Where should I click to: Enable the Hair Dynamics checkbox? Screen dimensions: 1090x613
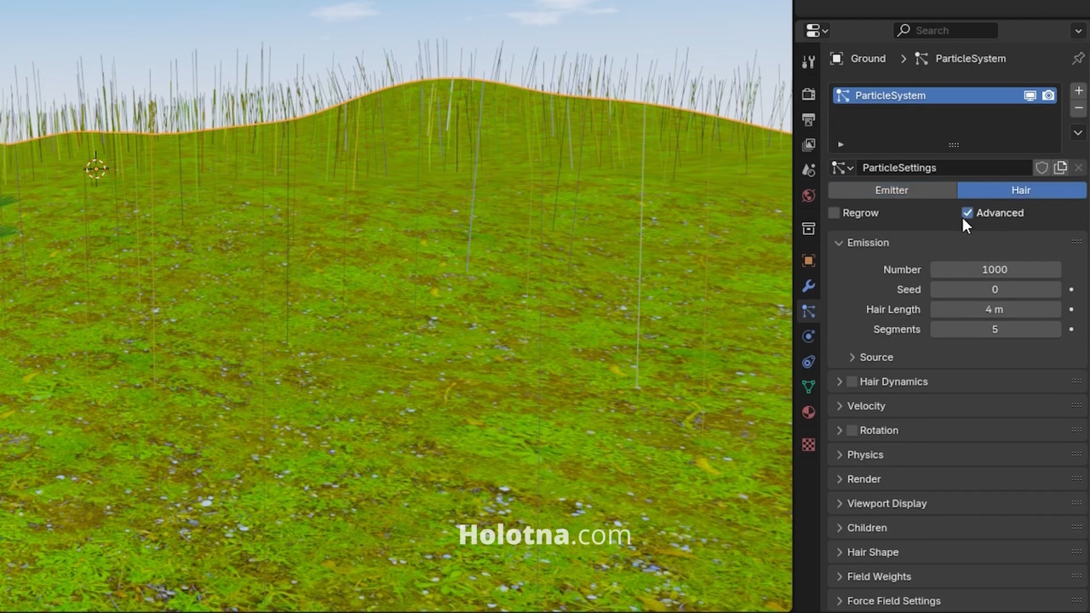(852, 381)
